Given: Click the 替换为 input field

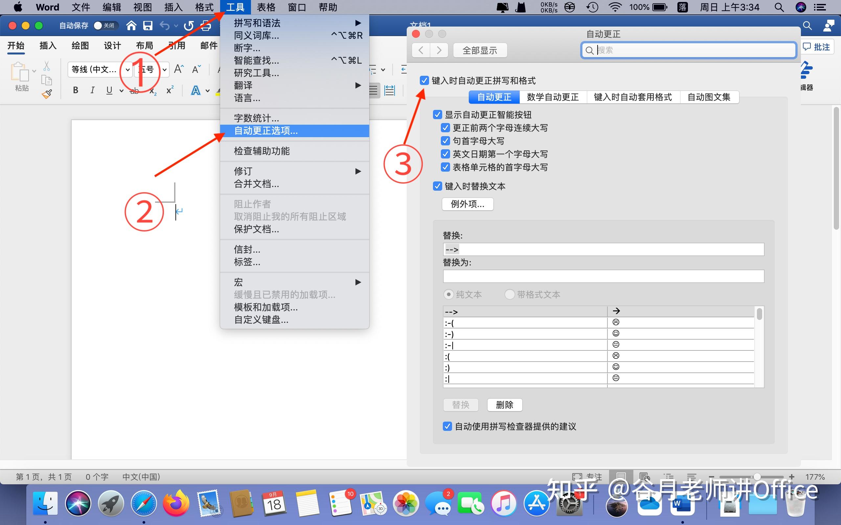Looking at the screenshot, I should point(603,276).
